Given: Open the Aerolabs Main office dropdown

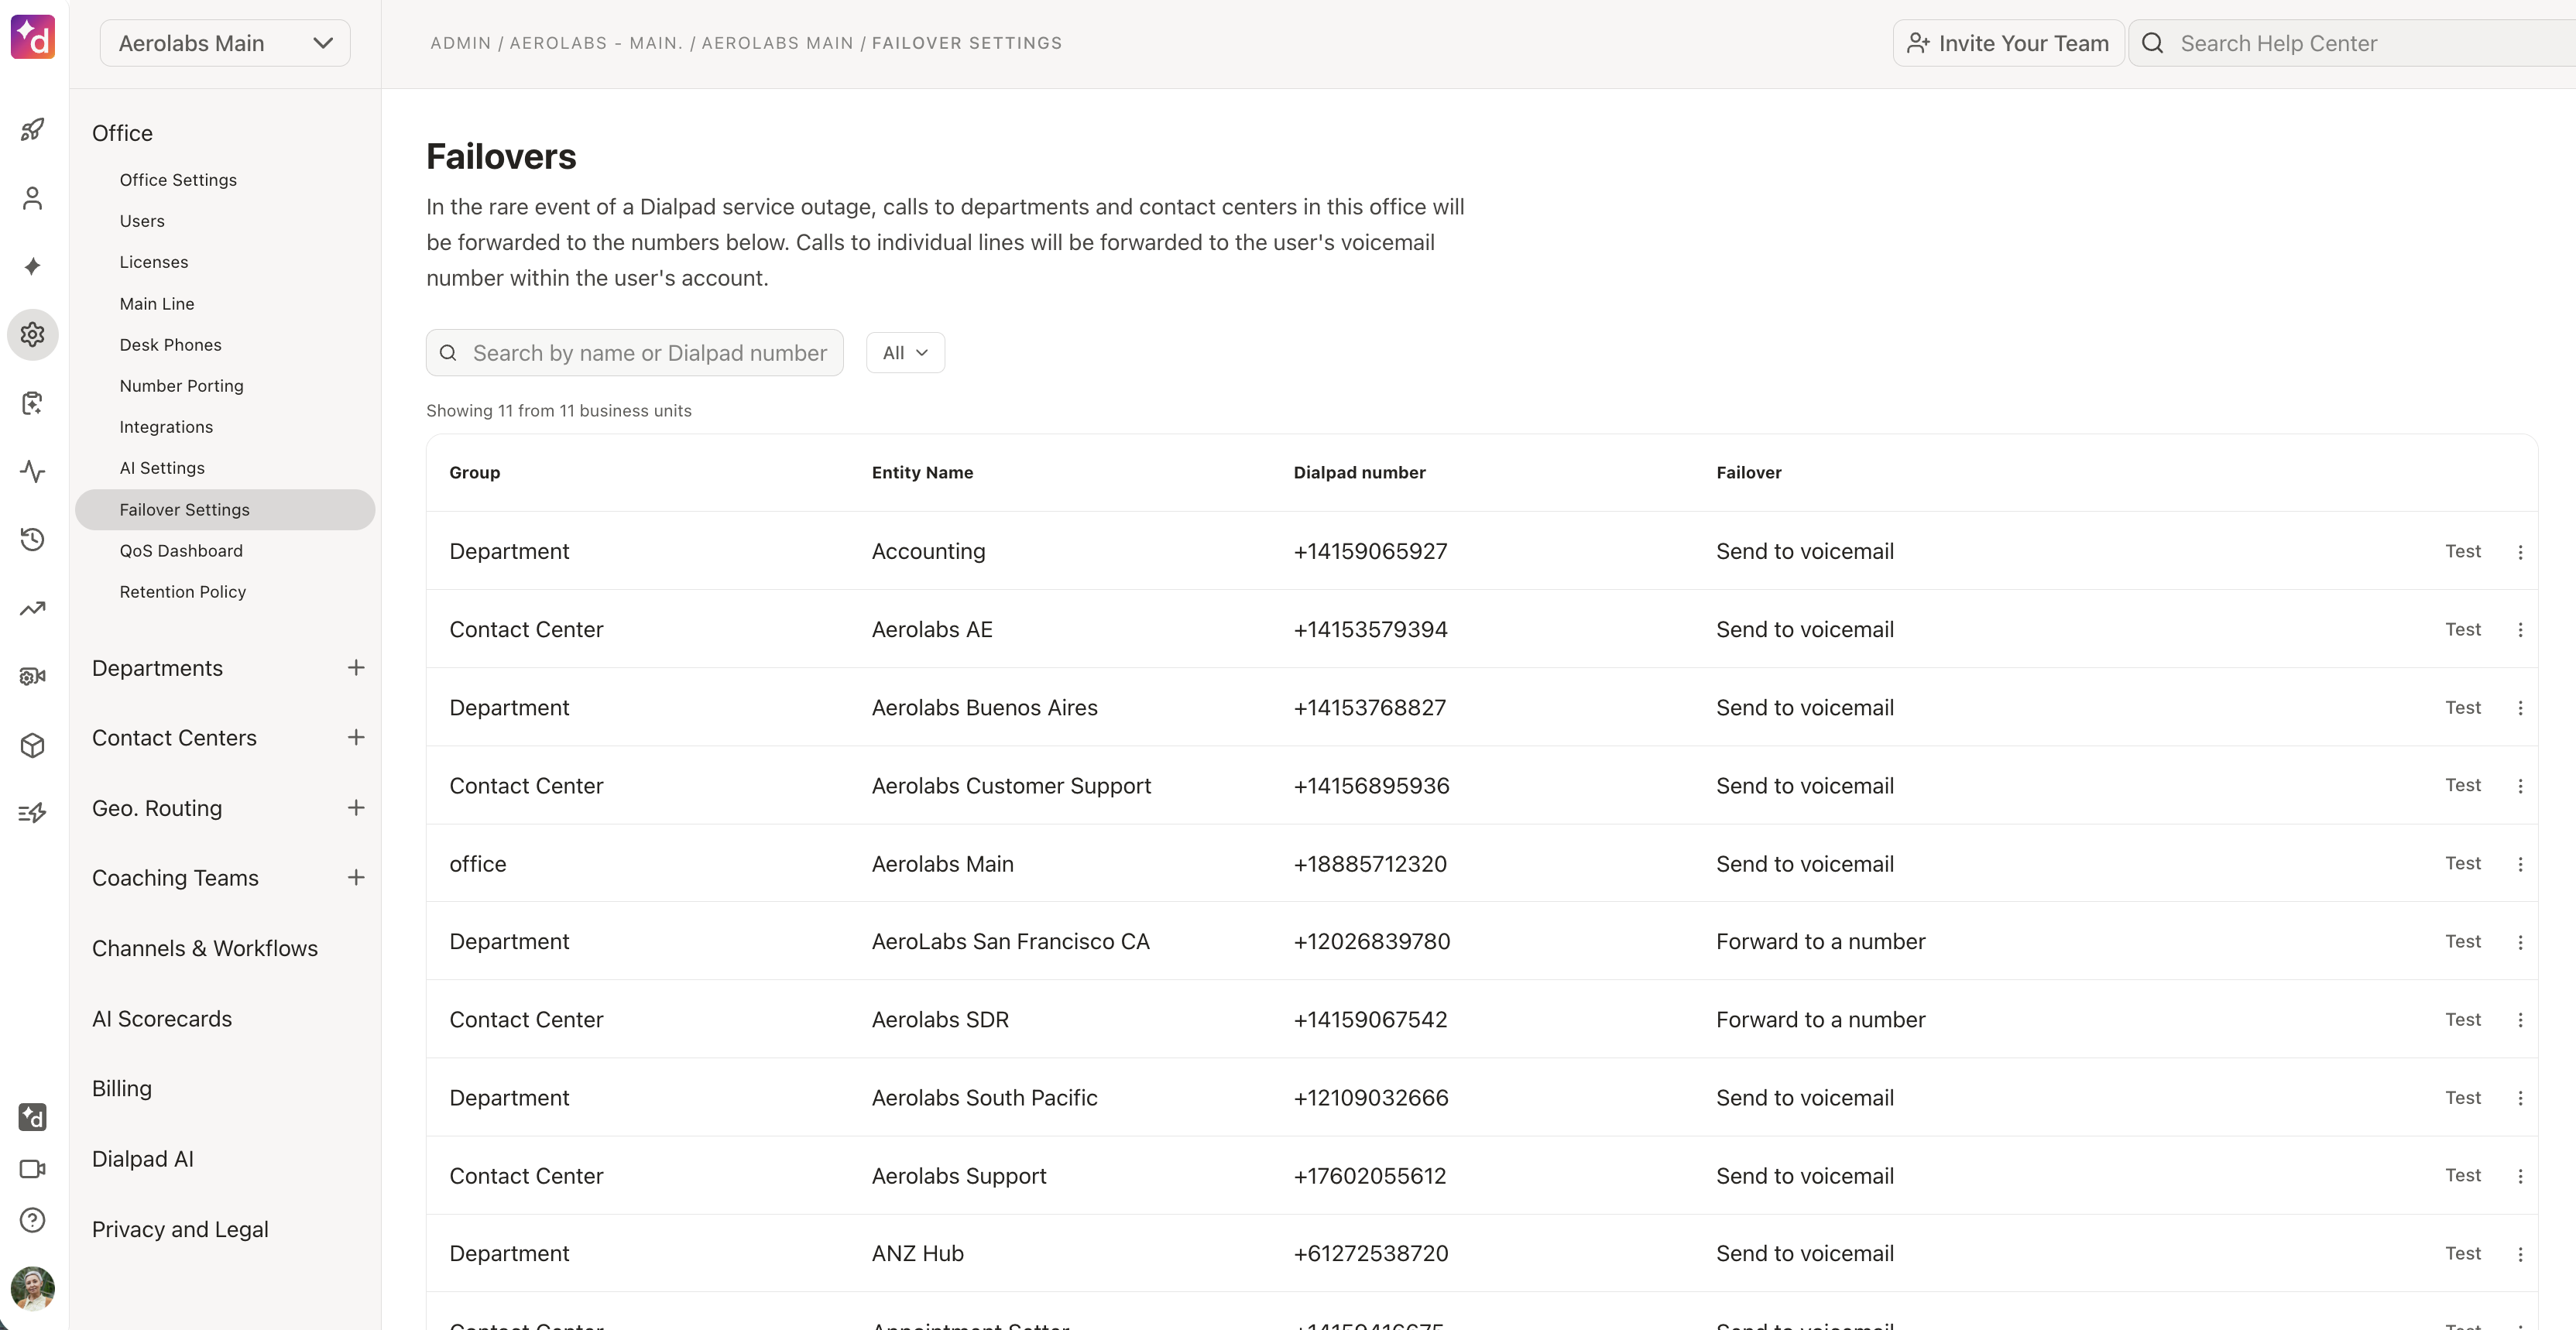Looking at the screenshot, I should click(x=225, y=43).
